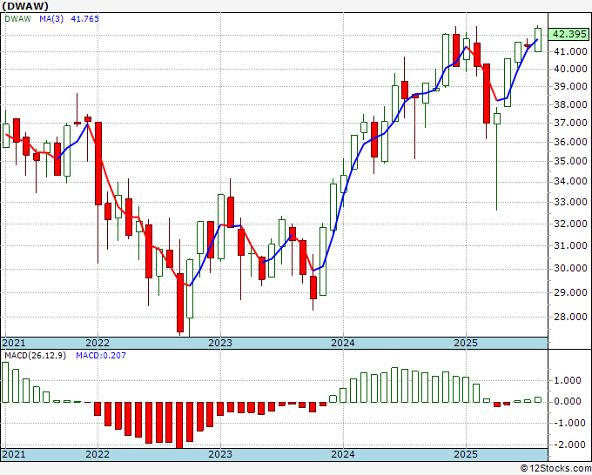Click the current price tag 42.395
Viewport: 592px width, 475px height.
569,34
